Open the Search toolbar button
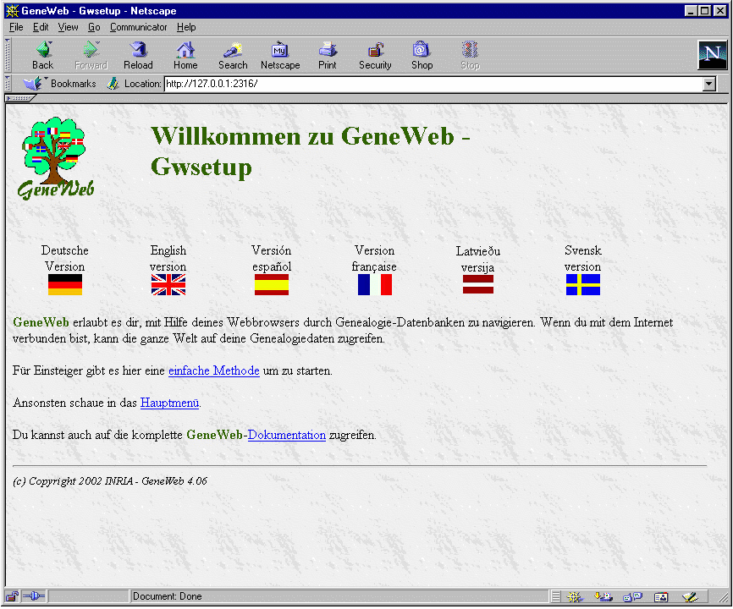733x609 pixels. [233, 56]
